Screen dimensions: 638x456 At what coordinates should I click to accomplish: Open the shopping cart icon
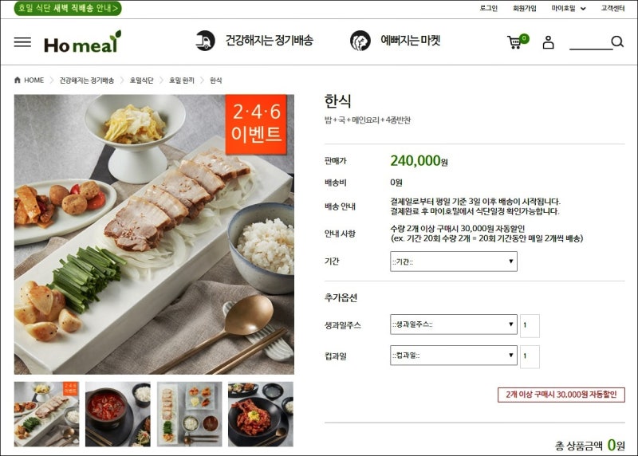tap(517, 41)
